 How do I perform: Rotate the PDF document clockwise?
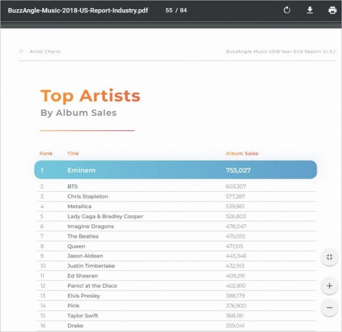coord(287,10)
